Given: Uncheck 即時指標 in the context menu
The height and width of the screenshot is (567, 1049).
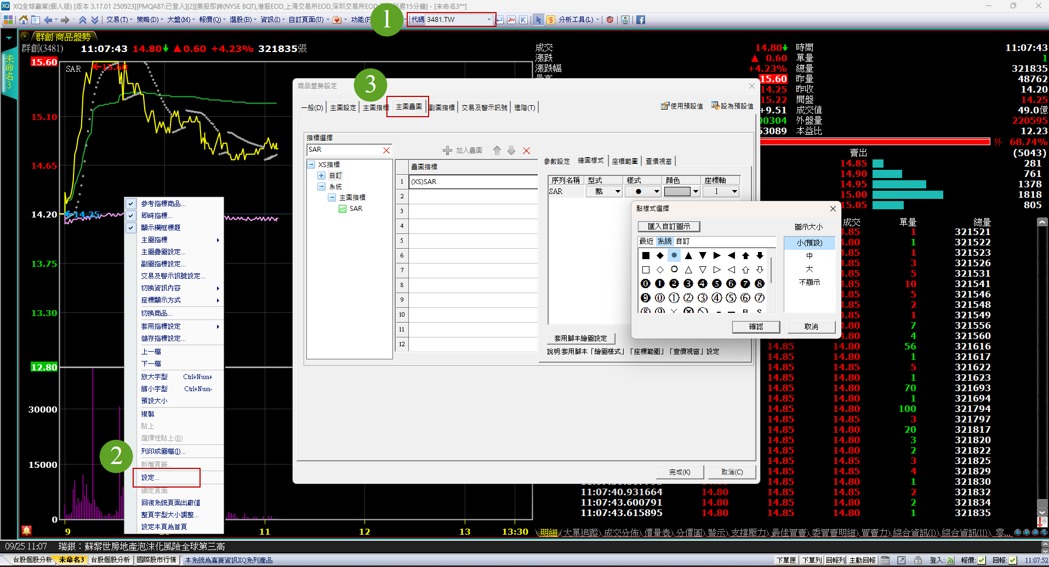Looking at the screenshot, I should pos(131,216).
